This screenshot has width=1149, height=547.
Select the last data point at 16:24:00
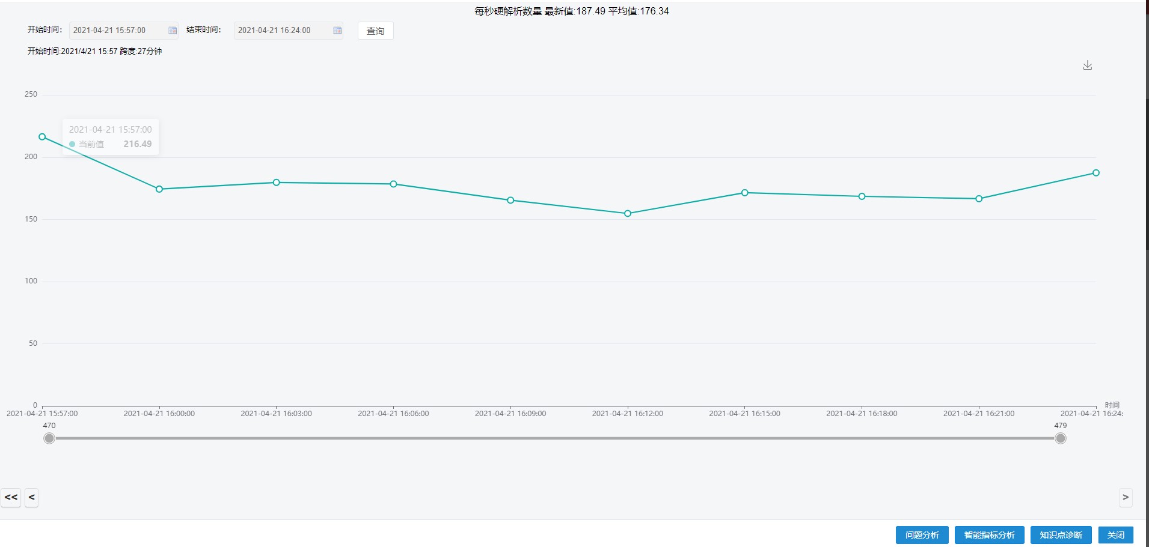point(1096,173)
